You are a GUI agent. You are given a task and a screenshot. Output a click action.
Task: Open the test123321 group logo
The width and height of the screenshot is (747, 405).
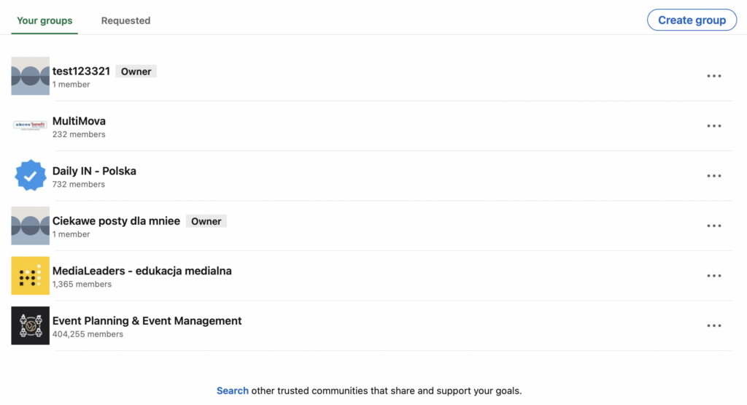click(x=31, y=76)
